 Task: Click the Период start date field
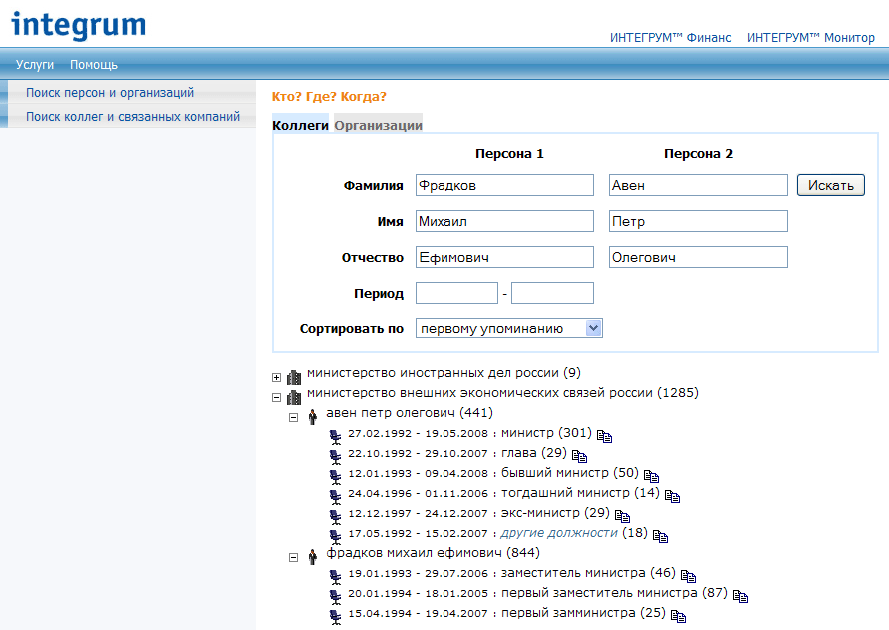click(x=456, y=293)
